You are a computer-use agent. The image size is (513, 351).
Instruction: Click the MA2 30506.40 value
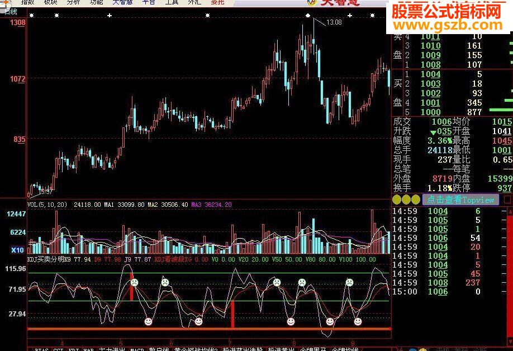(168, 205)
